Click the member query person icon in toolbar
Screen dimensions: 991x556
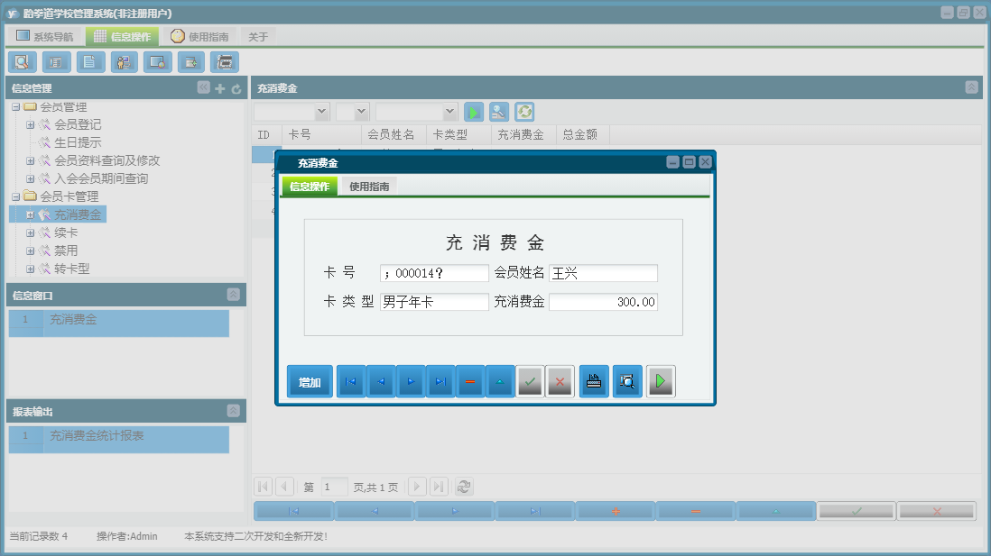pos(123,61)
